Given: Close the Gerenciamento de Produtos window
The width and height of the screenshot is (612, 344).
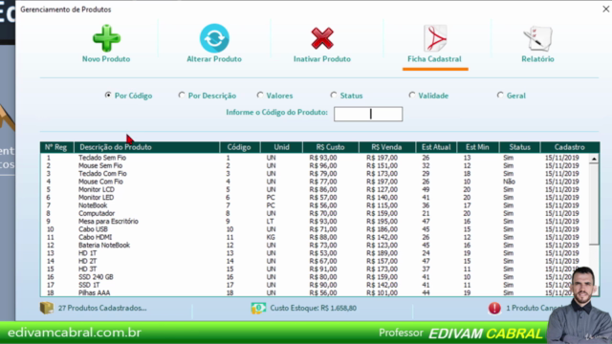Looking at the screenshot, I should coord(605,9).
